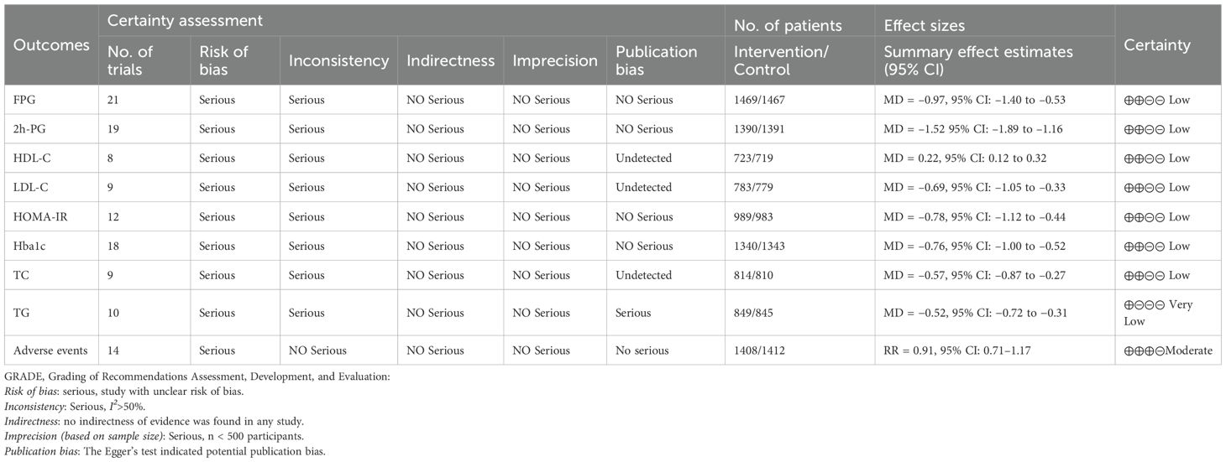The image size is (1226, 462).
Task: Click the HOMA-IR outcome cell
Action: point(39,217)
